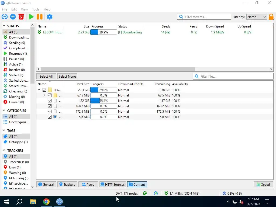Click the Filter torrents search field
Screen dimensions: 276x207
pyautogui.click(x=204, y=17)
